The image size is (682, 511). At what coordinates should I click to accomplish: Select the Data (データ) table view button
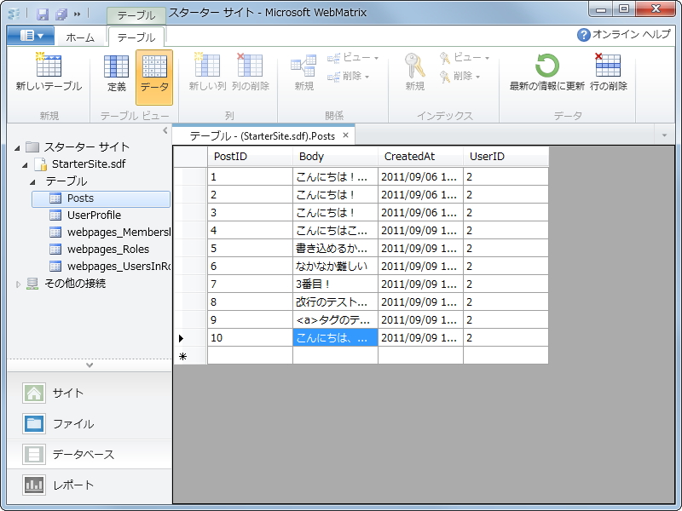pos(154,77)
